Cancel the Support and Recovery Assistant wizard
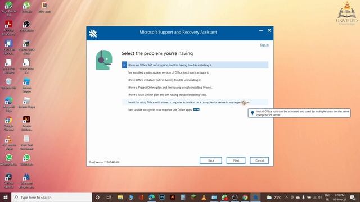Image resolution: width=360 pixels, height=202 pixels. pyautogui.click(x=259, y=160)
